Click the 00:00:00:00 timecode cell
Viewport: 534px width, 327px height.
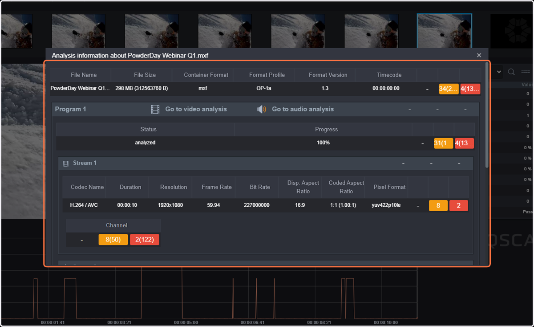point(386,88)
